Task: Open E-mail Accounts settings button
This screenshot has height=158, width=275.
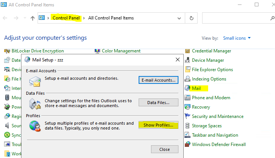Action: pos(159,80)
